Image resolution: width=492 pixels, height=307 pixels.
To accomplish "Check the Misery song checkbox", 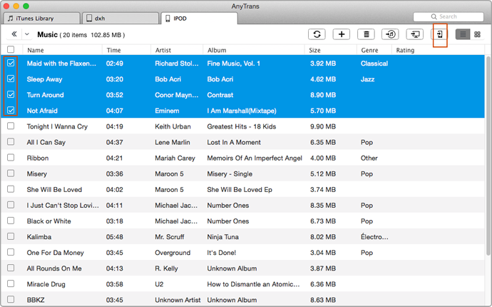I will click(11, 173).
